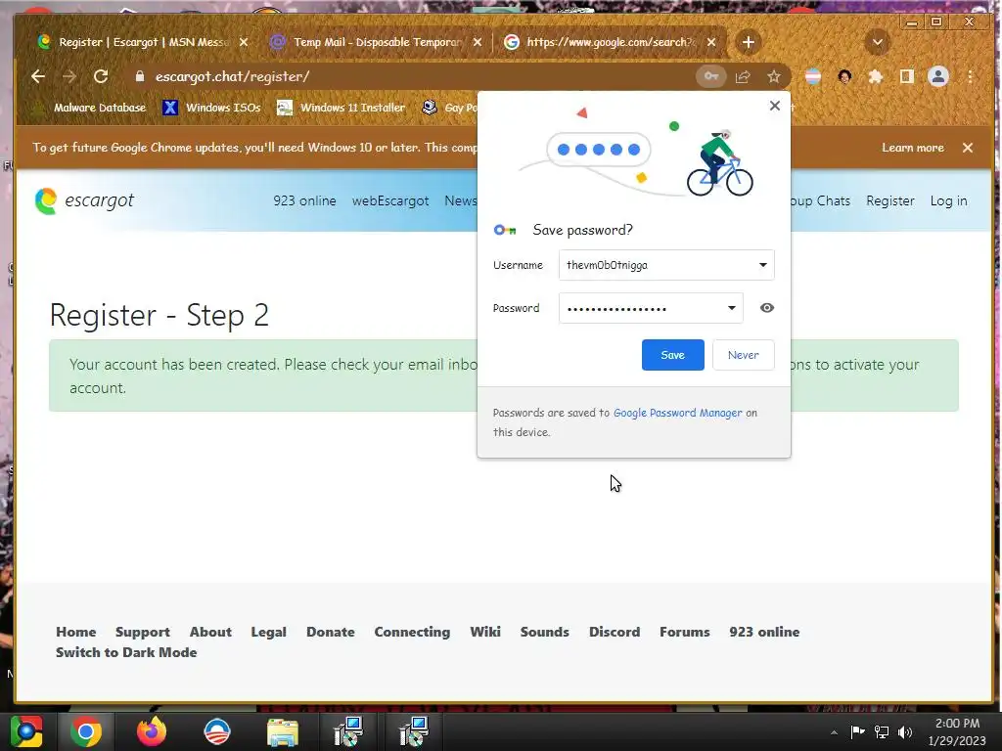Close the Google search tab
Image resolution: width=1002 pixels, height=751 pixels.
[x=711, y=42]
